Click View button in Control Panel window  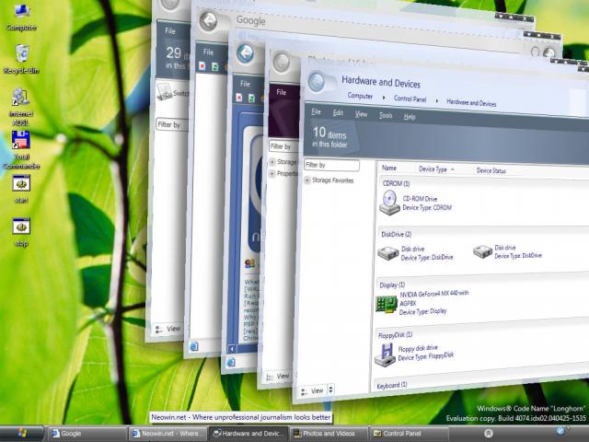[x=168, y=329]
